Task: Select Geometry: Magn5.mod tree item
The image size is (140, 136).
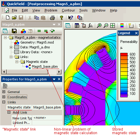Action: point(37,42)
